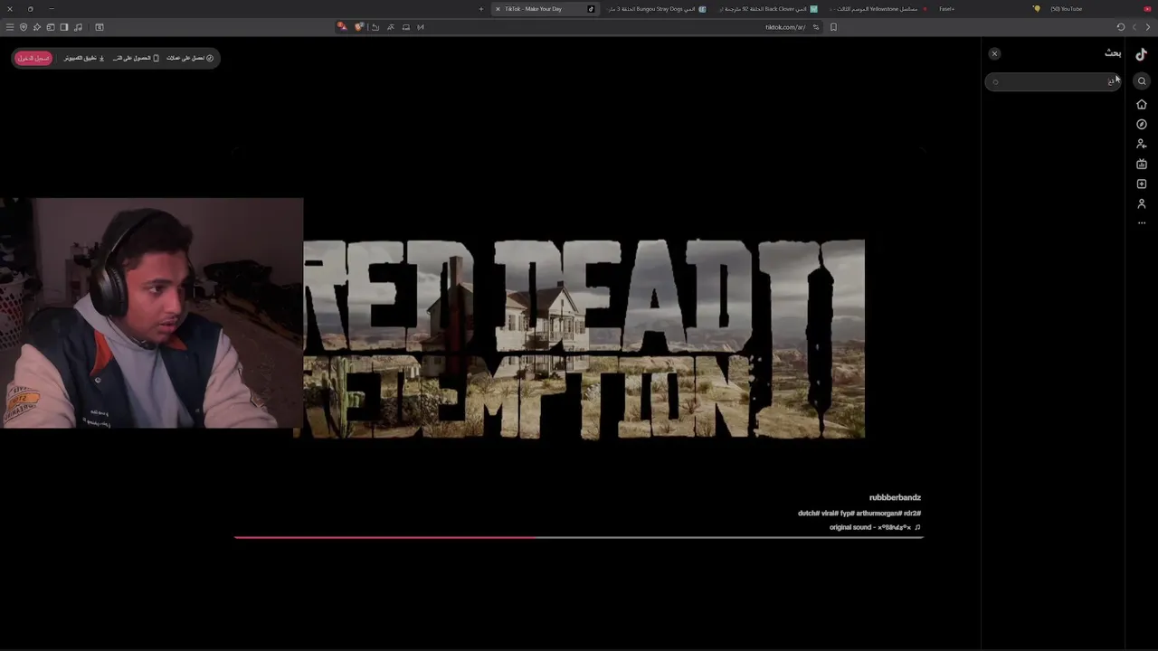
Task: Click the get mobile app phone button
Action: (x=136, y=58)
